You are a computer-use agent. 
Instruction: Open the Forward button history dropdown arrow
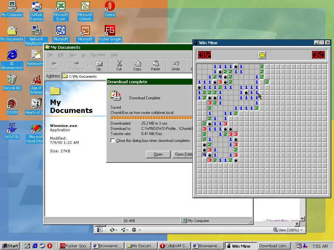(x=87, y=65)
